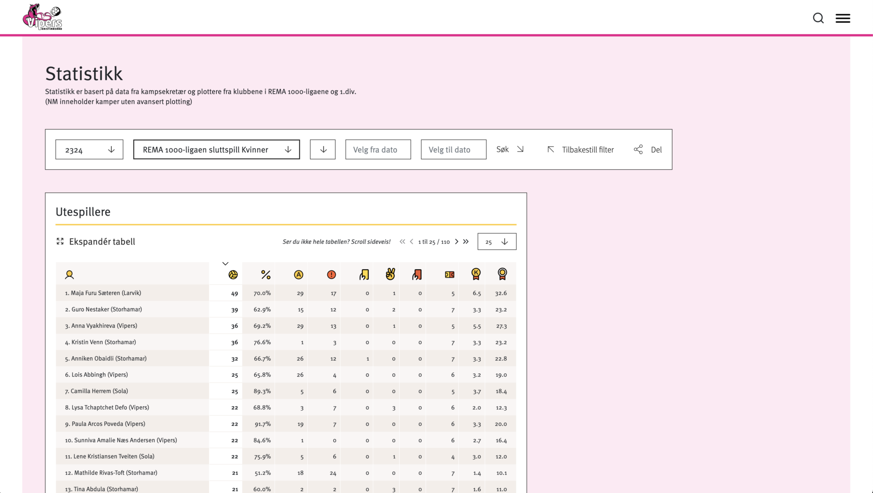Sort by goals handball icon column
This screenshot has width=873, height=493.
click(x=233, y=275)
